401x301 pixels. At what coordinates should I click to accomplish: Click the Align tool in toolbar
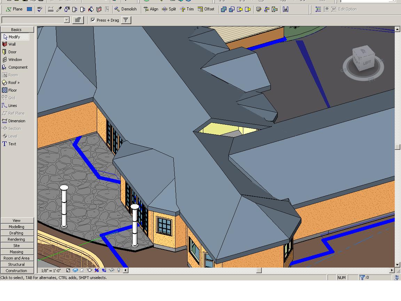pos(151,9)
